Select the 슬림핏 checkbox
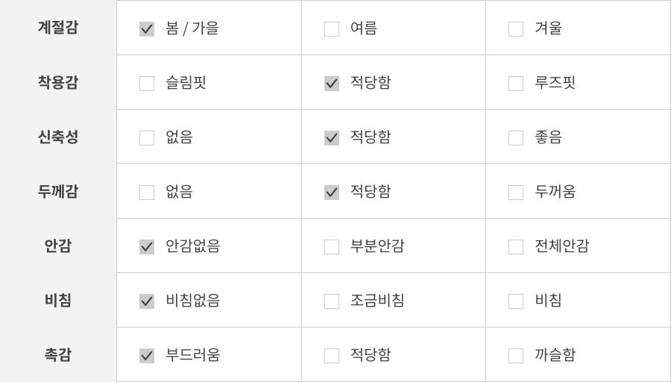 147,84
